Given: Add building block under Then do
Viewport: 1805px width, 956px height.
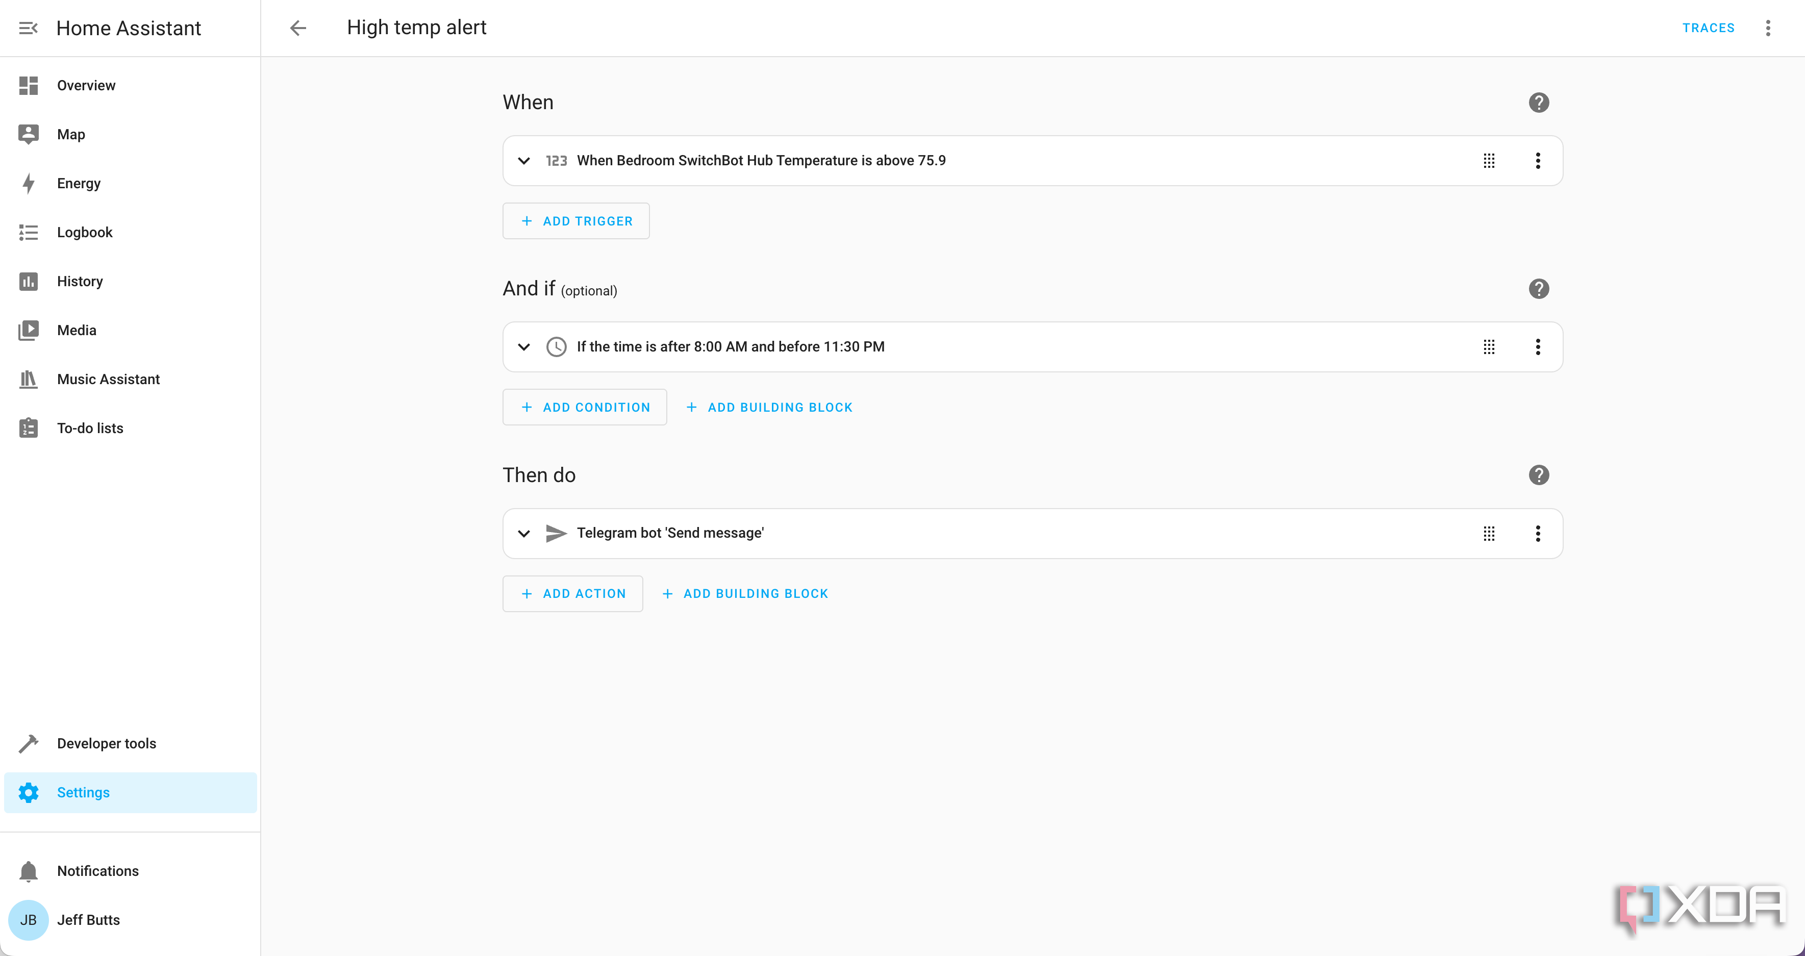Looking at the screenshot, I should coord(745,594).
